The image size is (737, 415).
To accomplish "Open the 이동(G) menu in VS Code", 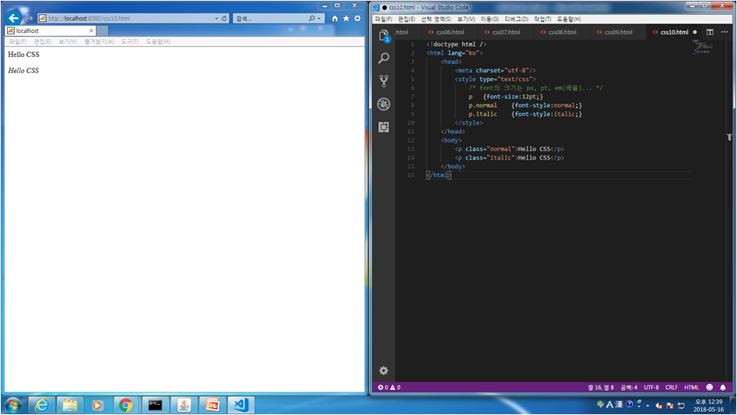I will [x=490, y=19].
